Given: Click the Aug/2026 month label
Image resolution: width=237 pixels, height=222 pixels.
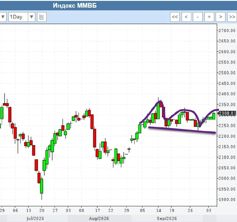Looking at the screenshot, I should coord(99,218).
